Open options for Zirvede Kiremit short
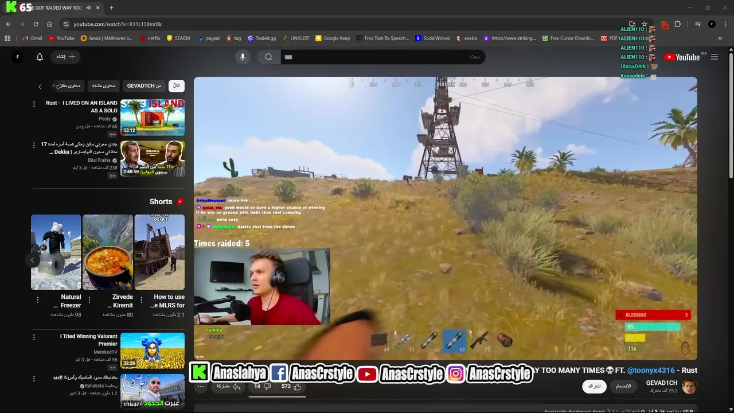 (89, 300)
